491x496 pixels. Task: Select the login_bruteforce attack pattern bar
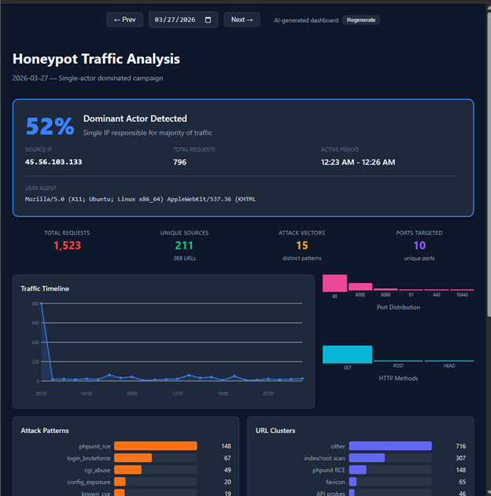(133, 458)
